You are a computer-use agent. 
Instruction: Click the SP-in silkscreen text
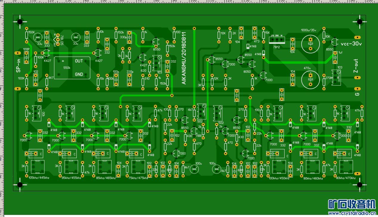18,66
